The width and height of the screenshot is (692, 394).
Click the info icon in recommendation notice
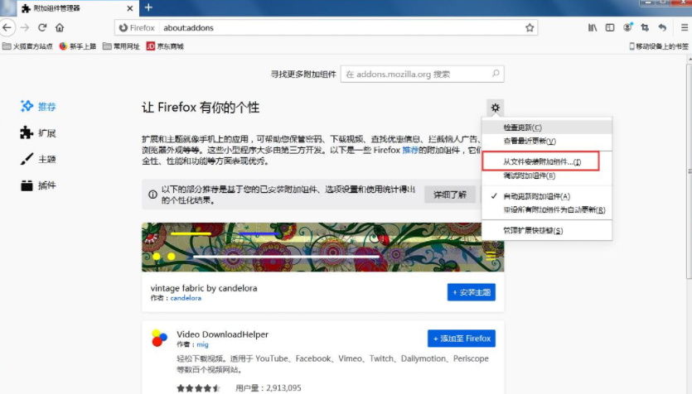coord(152,195)
